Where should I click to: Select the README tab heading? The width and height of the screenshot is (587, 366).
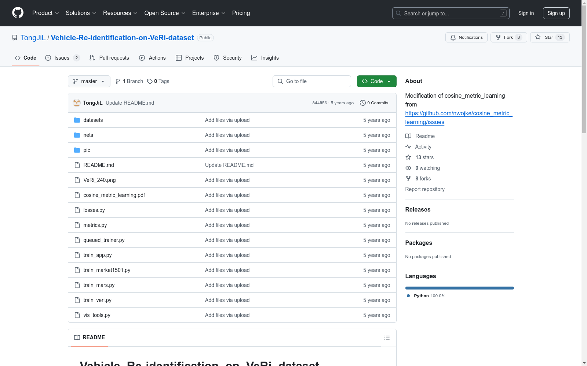click(90, 337)
